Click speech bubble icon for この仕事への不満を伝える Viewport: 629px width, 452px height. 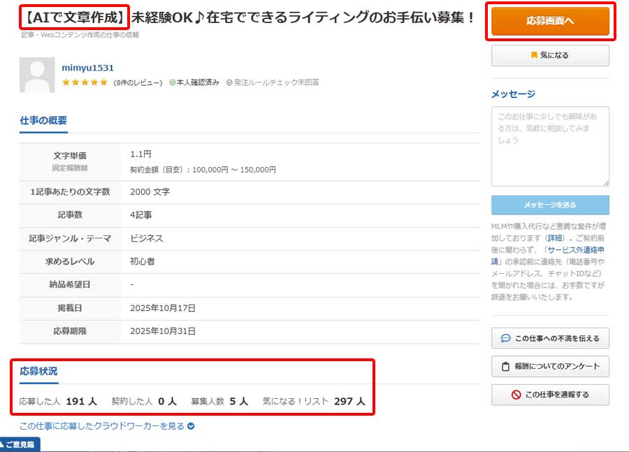[x=506, y=338]
